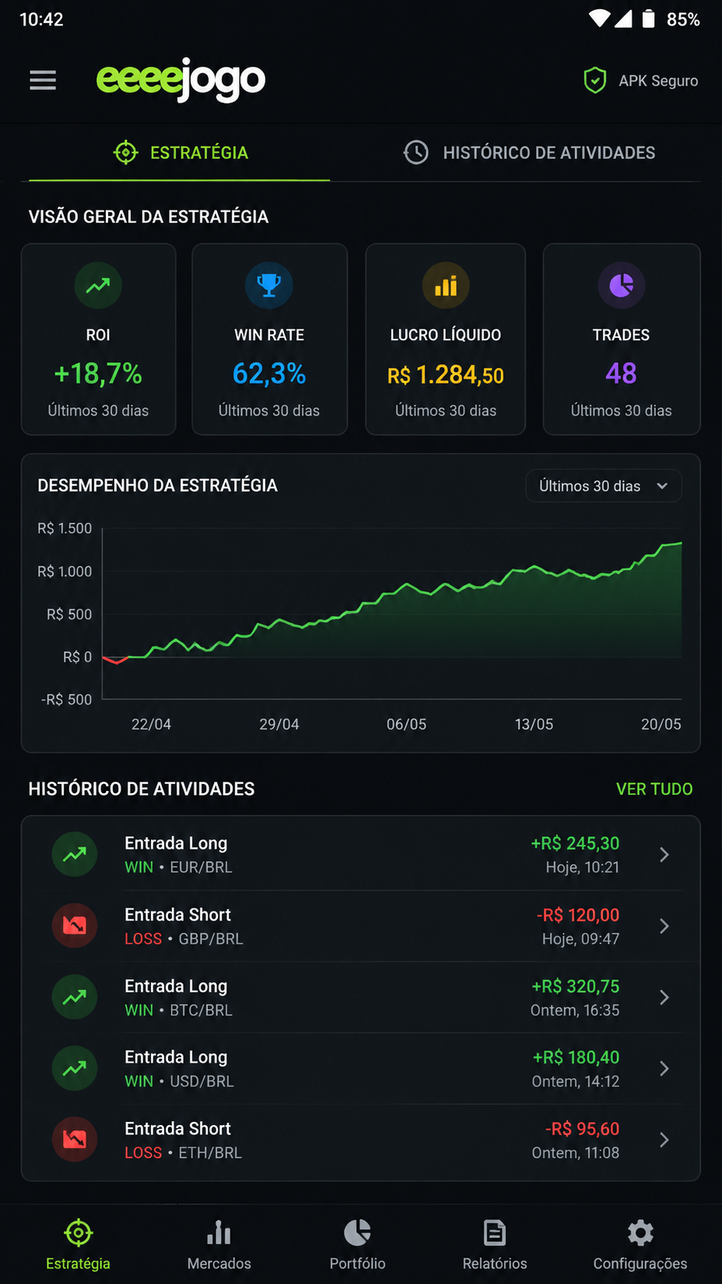Expand the Últimos 30 dias dropdown
The width and height of the screenshot is (722, 1284).
[x=603, y=486]
